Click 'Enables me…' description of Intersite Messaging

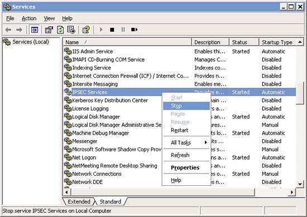point(210,84)
